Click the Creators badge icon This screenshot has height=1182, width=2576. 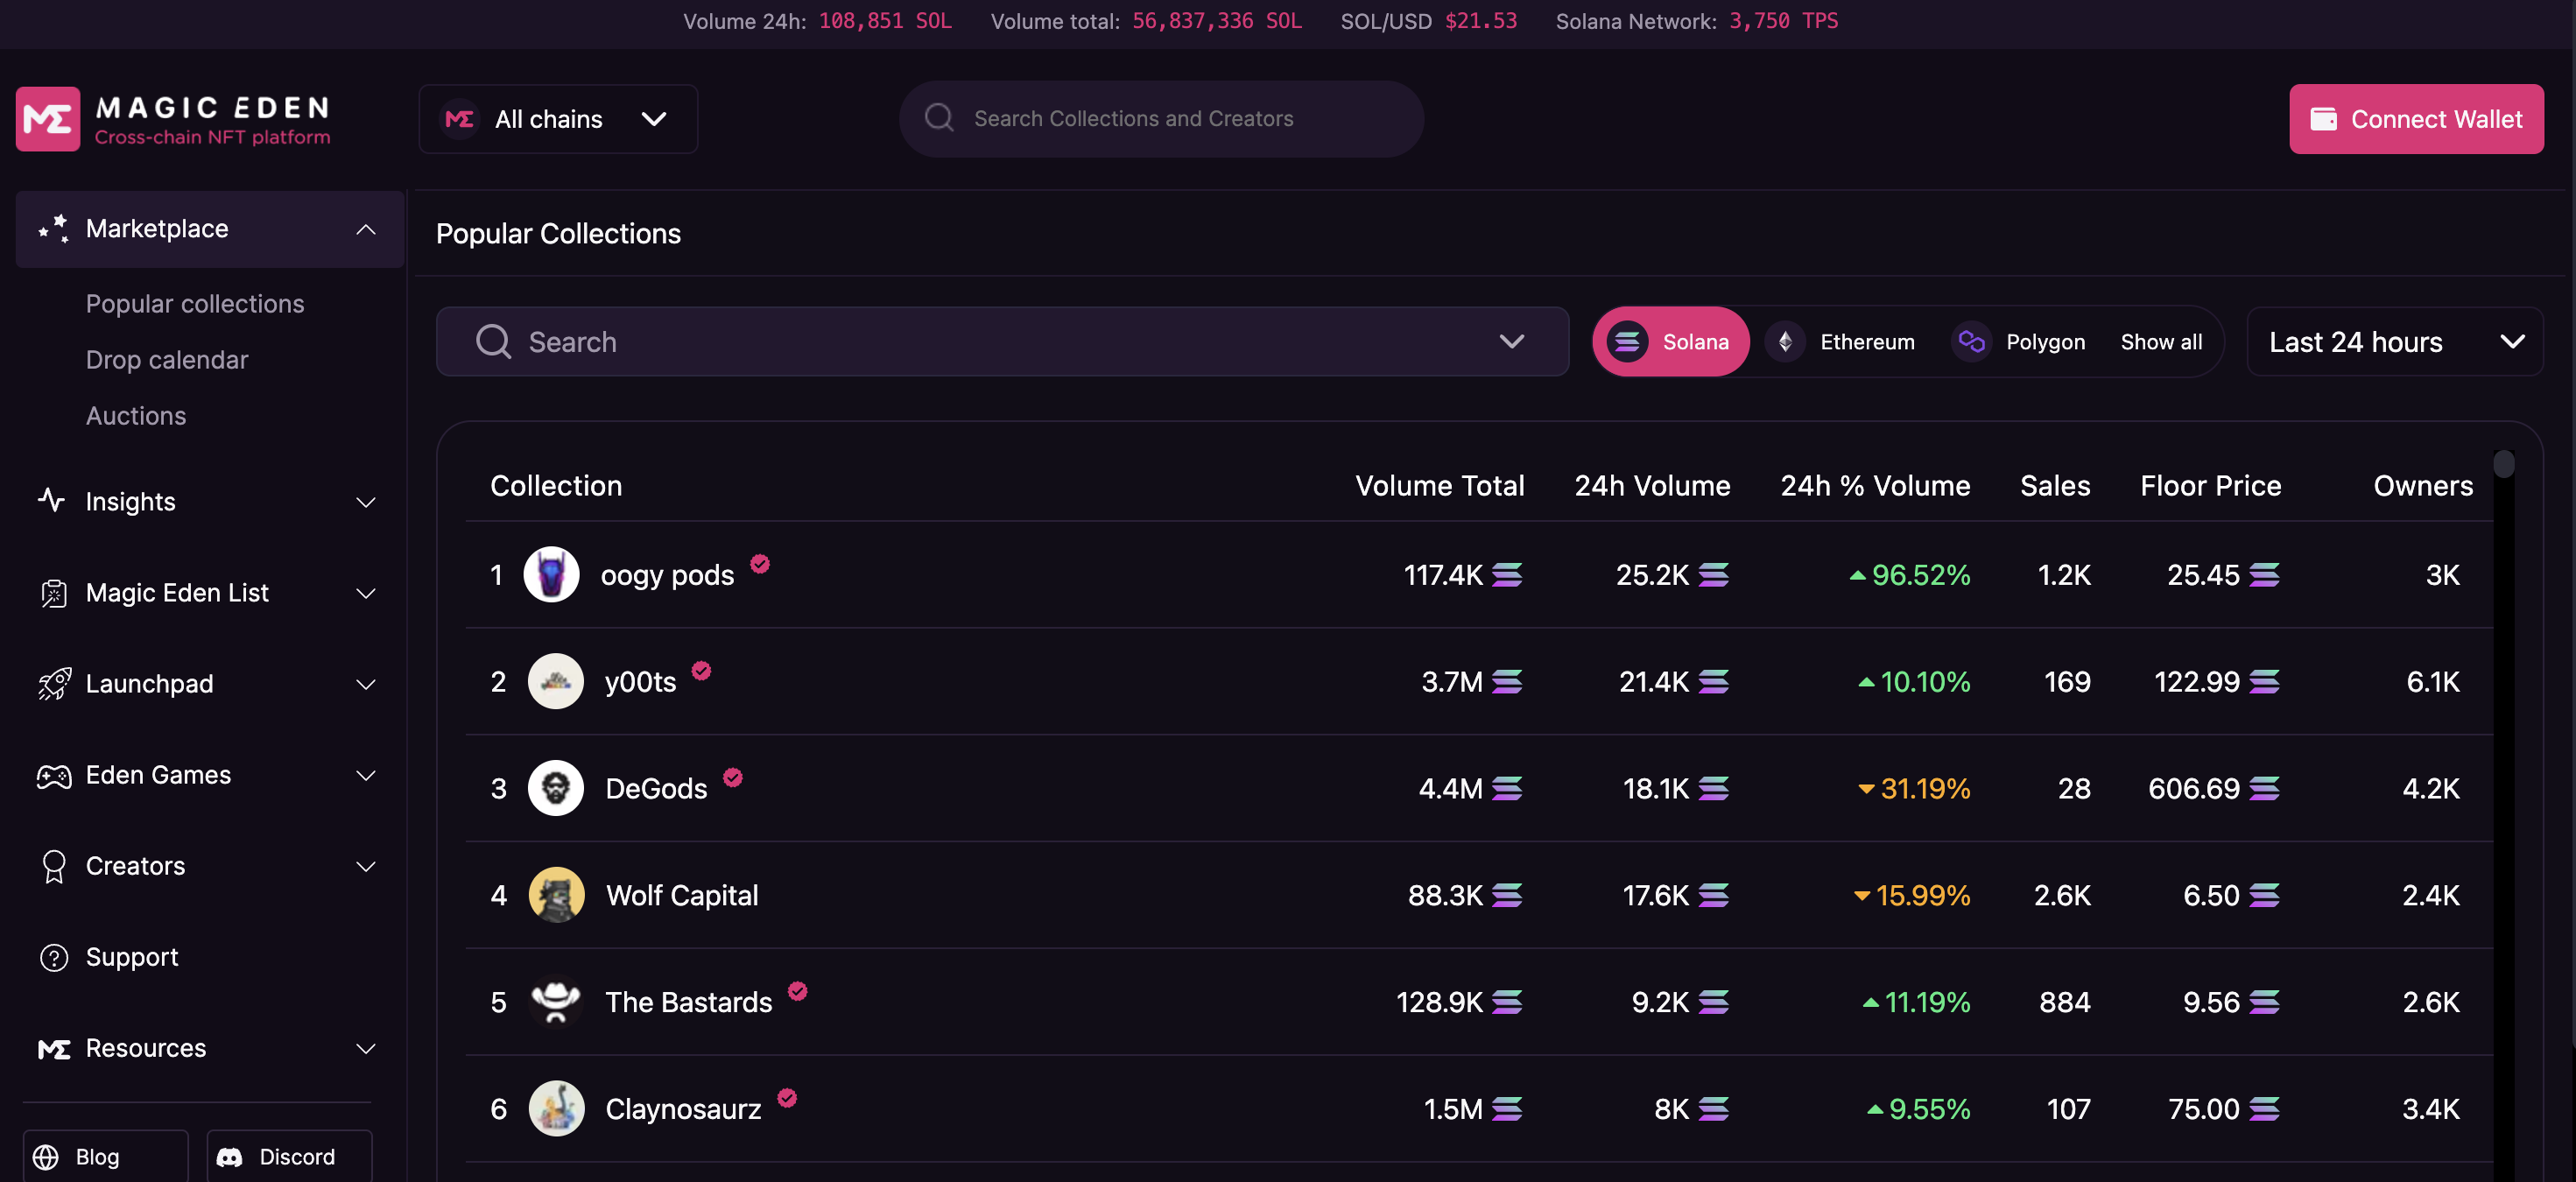54,866
